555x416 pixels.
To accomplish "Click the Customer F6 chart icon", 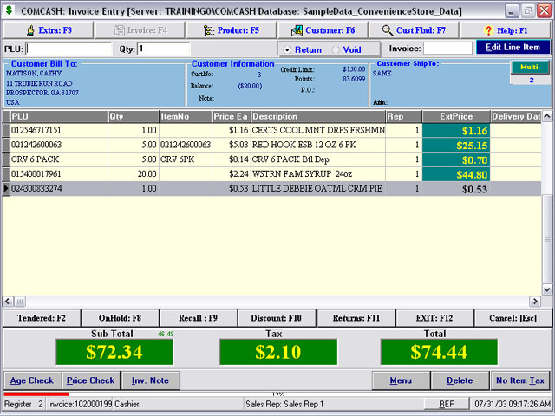I will pos(297,31).
